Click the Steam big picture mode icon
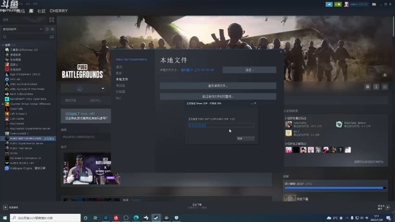Viewport: 395px width, 222px height. click(x=374, y=4)
